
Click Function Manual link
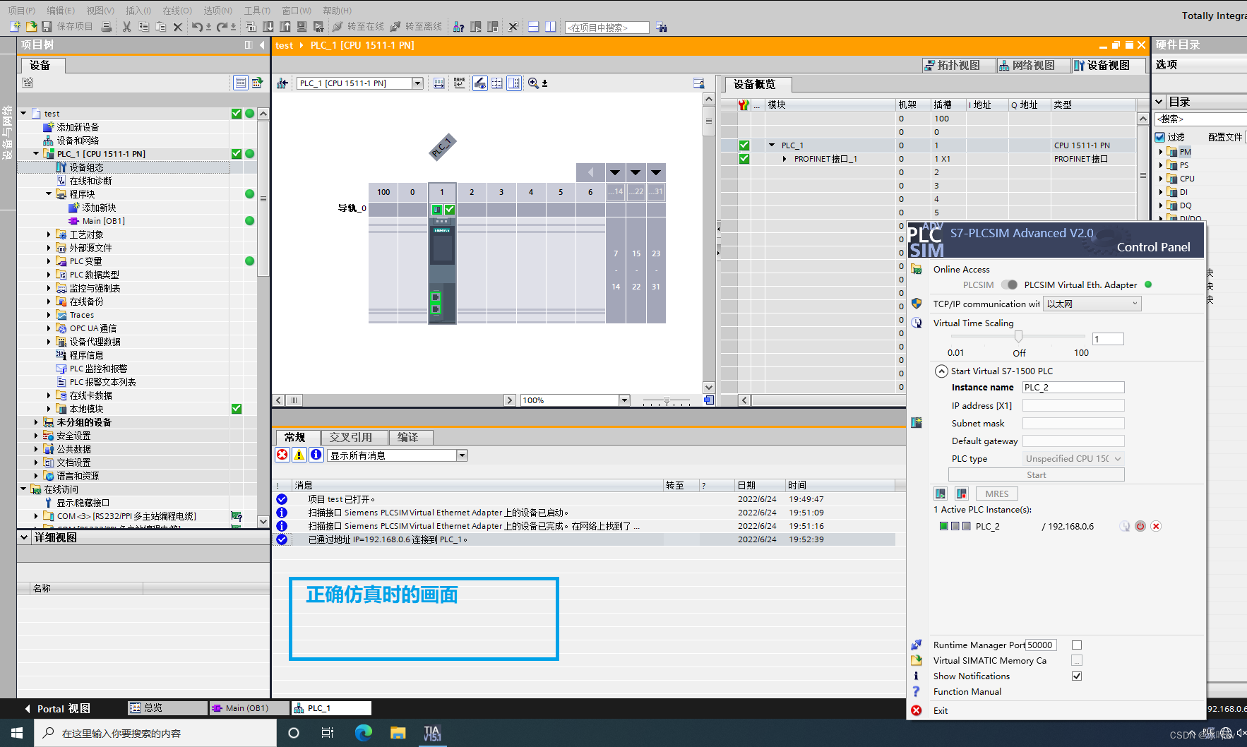[x=967, y=692]
